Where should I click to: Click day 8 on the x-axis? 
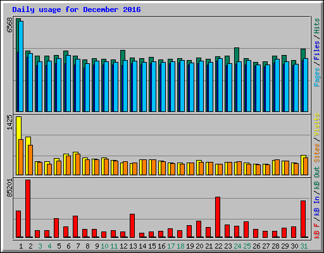(x=87, y=246)
